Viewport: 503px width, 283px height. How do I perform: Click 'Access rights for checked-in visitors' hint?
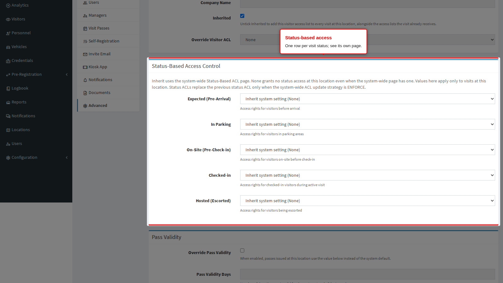pos(283,185)
